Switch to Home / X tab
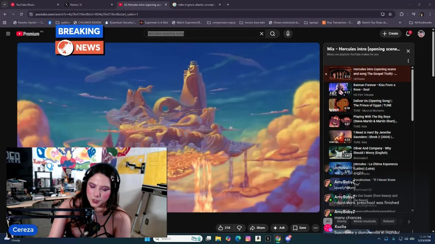The height and width of the screenshot is (244, 435). coord(89,5)
